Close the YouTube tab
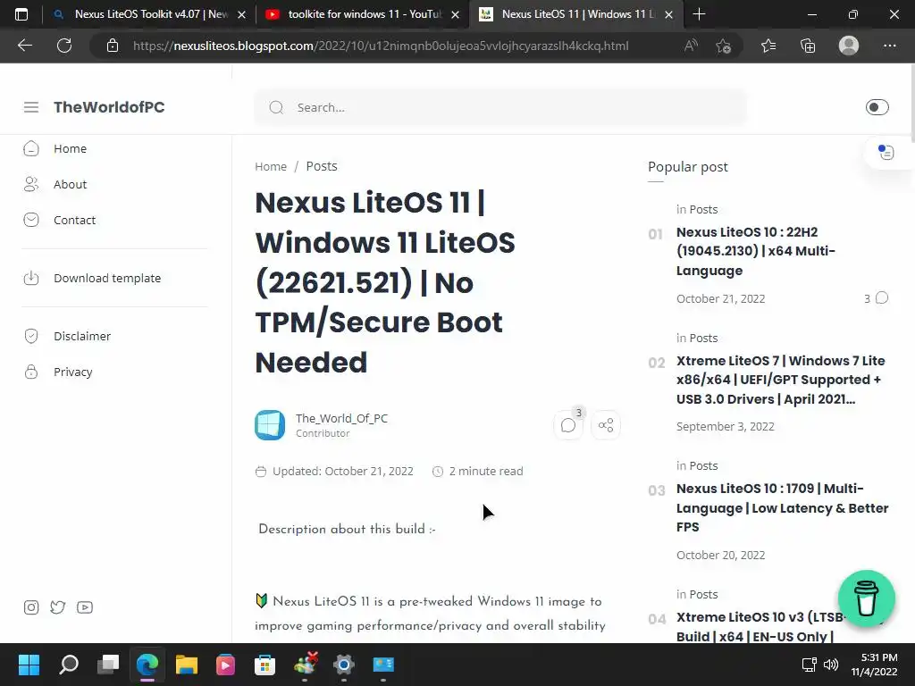The width and height of the screenshot is (915, 686). point(456,14)
